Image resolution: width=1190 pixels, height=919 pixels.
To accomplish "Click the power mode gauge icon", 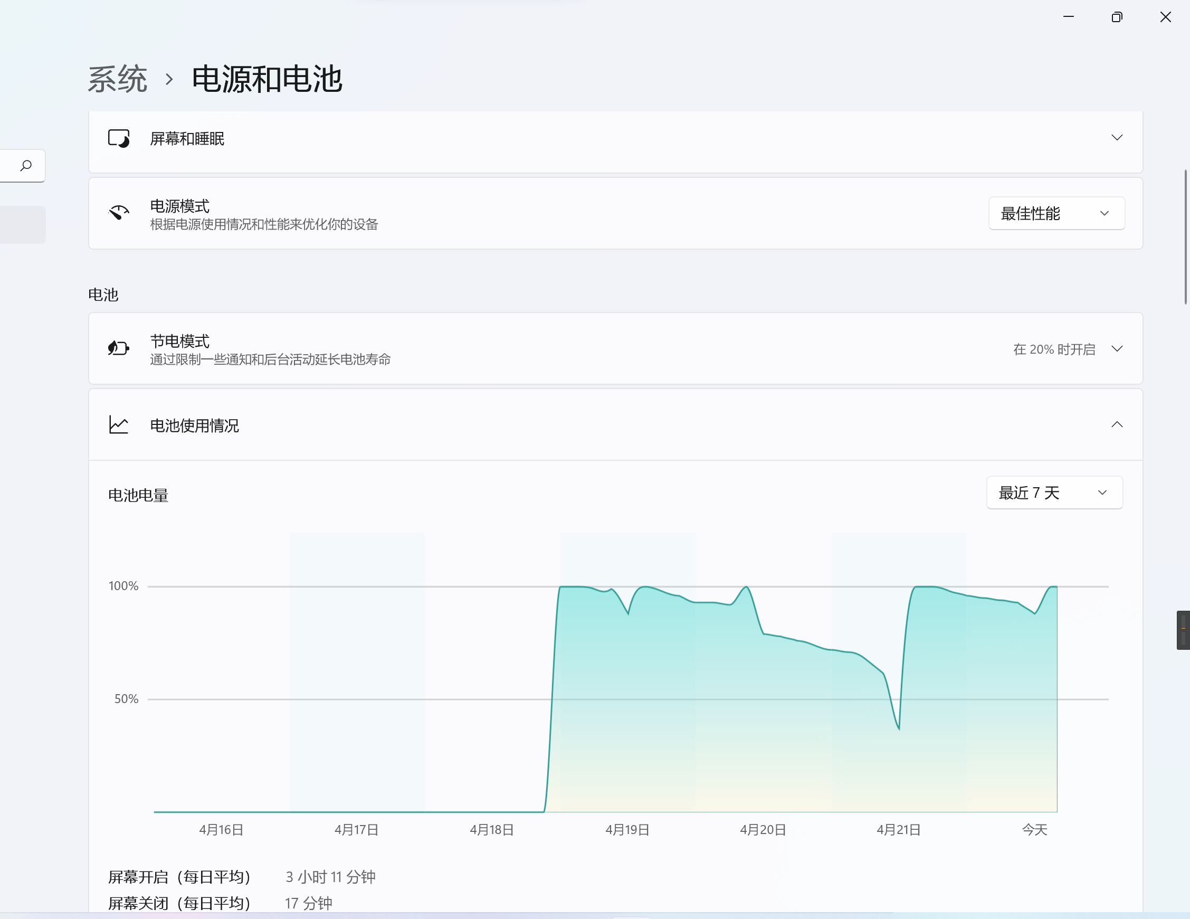I will pyautogui.click(x=118, y=213).
